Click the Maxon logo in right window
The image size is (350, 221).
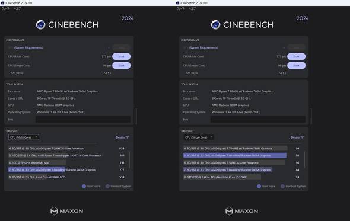(x=241, y=211)
